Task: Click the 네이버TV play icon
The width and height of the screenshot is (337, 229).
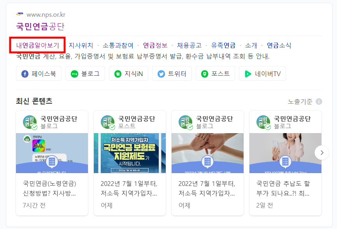Action: tap(248, 74)
